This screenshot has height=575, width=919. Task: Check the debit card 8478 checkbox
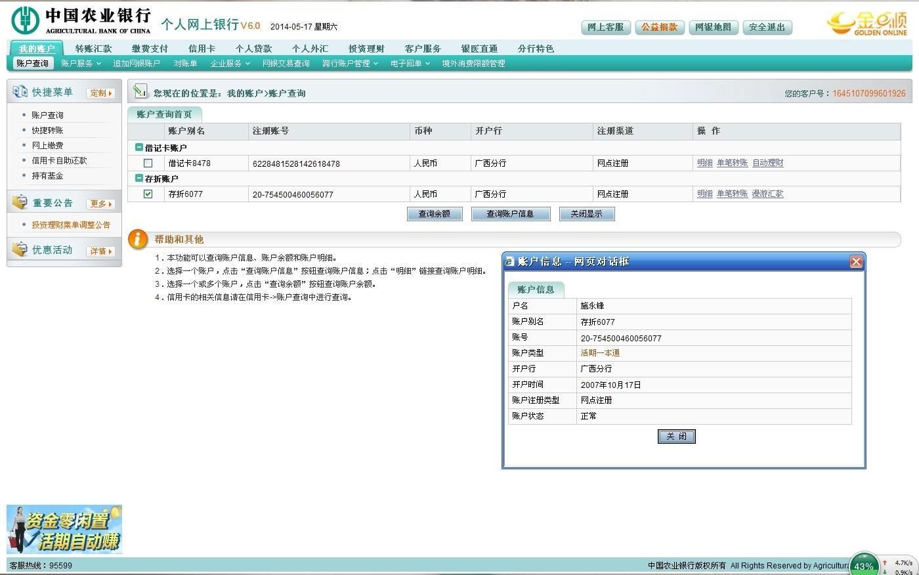(148, 163)
